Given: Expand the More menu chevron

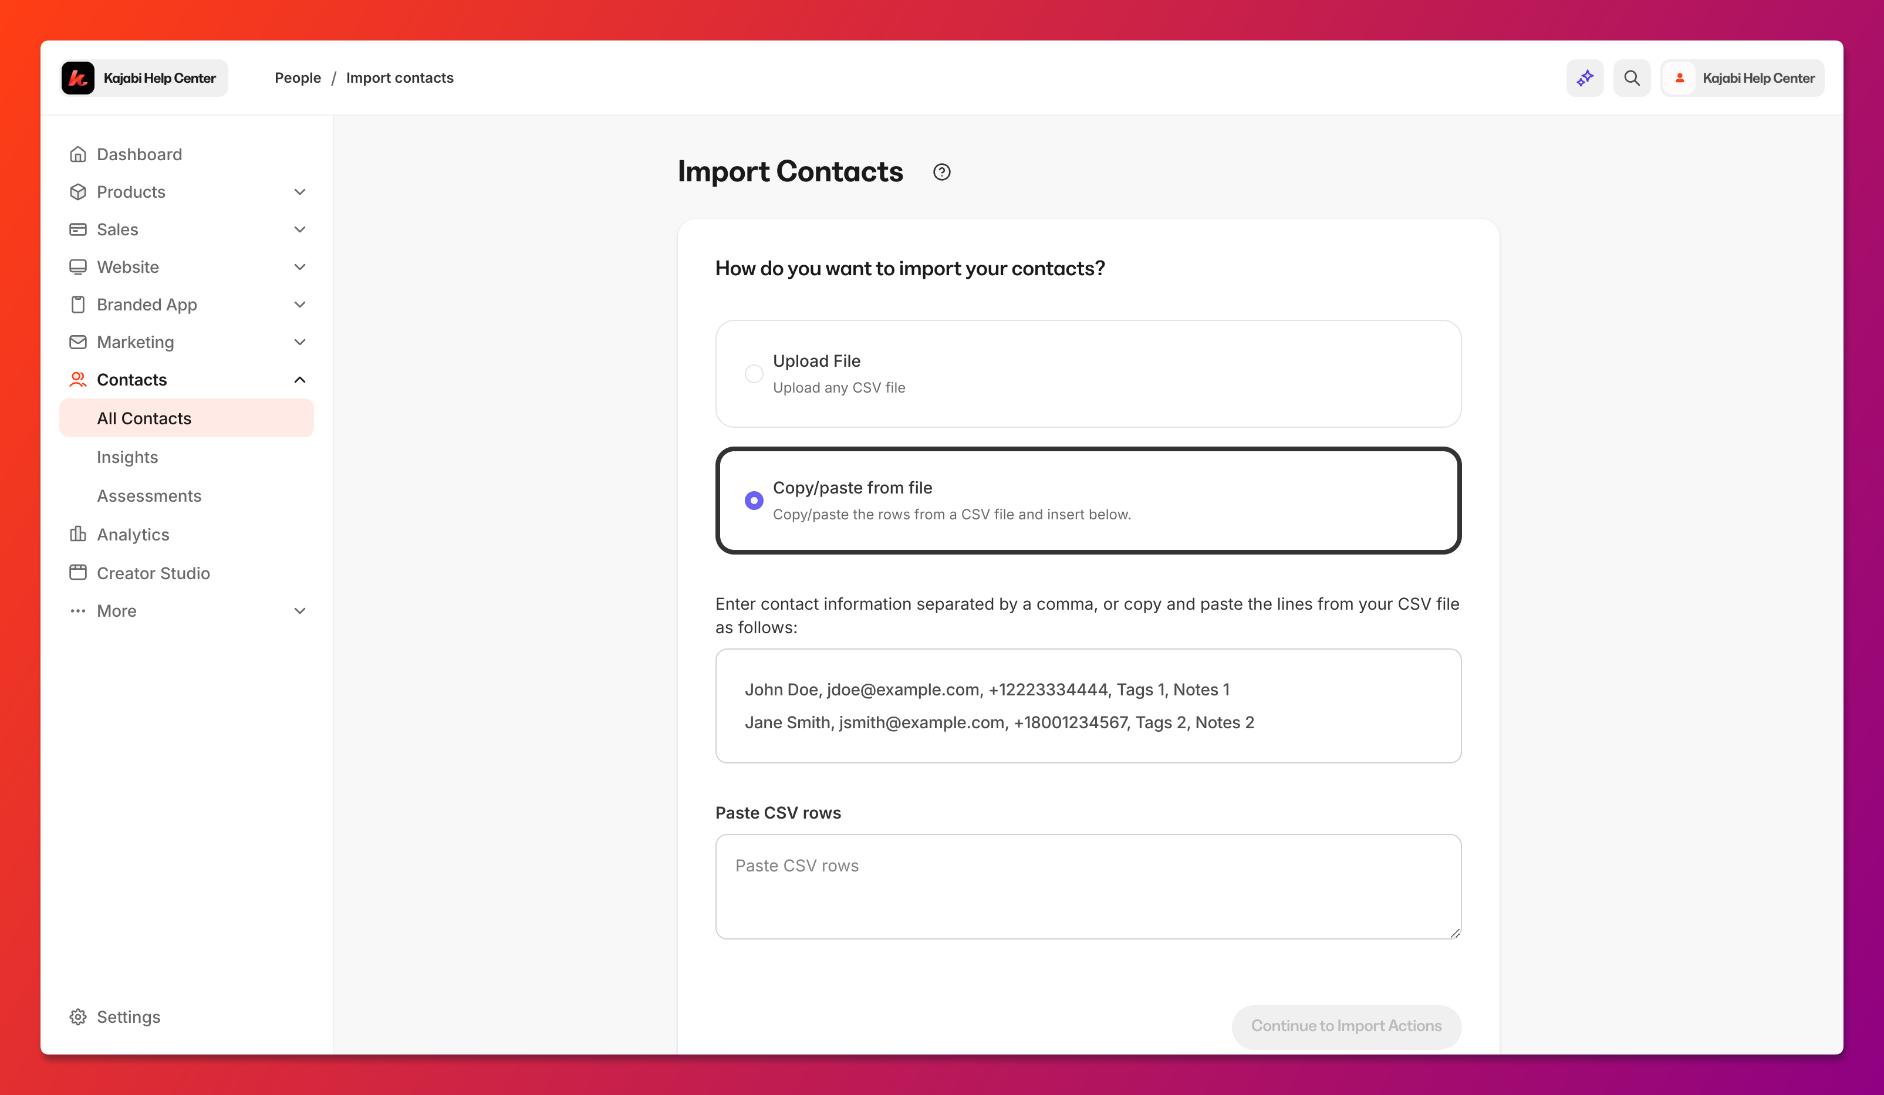Looking at the screenshot, I should point(300,611).
